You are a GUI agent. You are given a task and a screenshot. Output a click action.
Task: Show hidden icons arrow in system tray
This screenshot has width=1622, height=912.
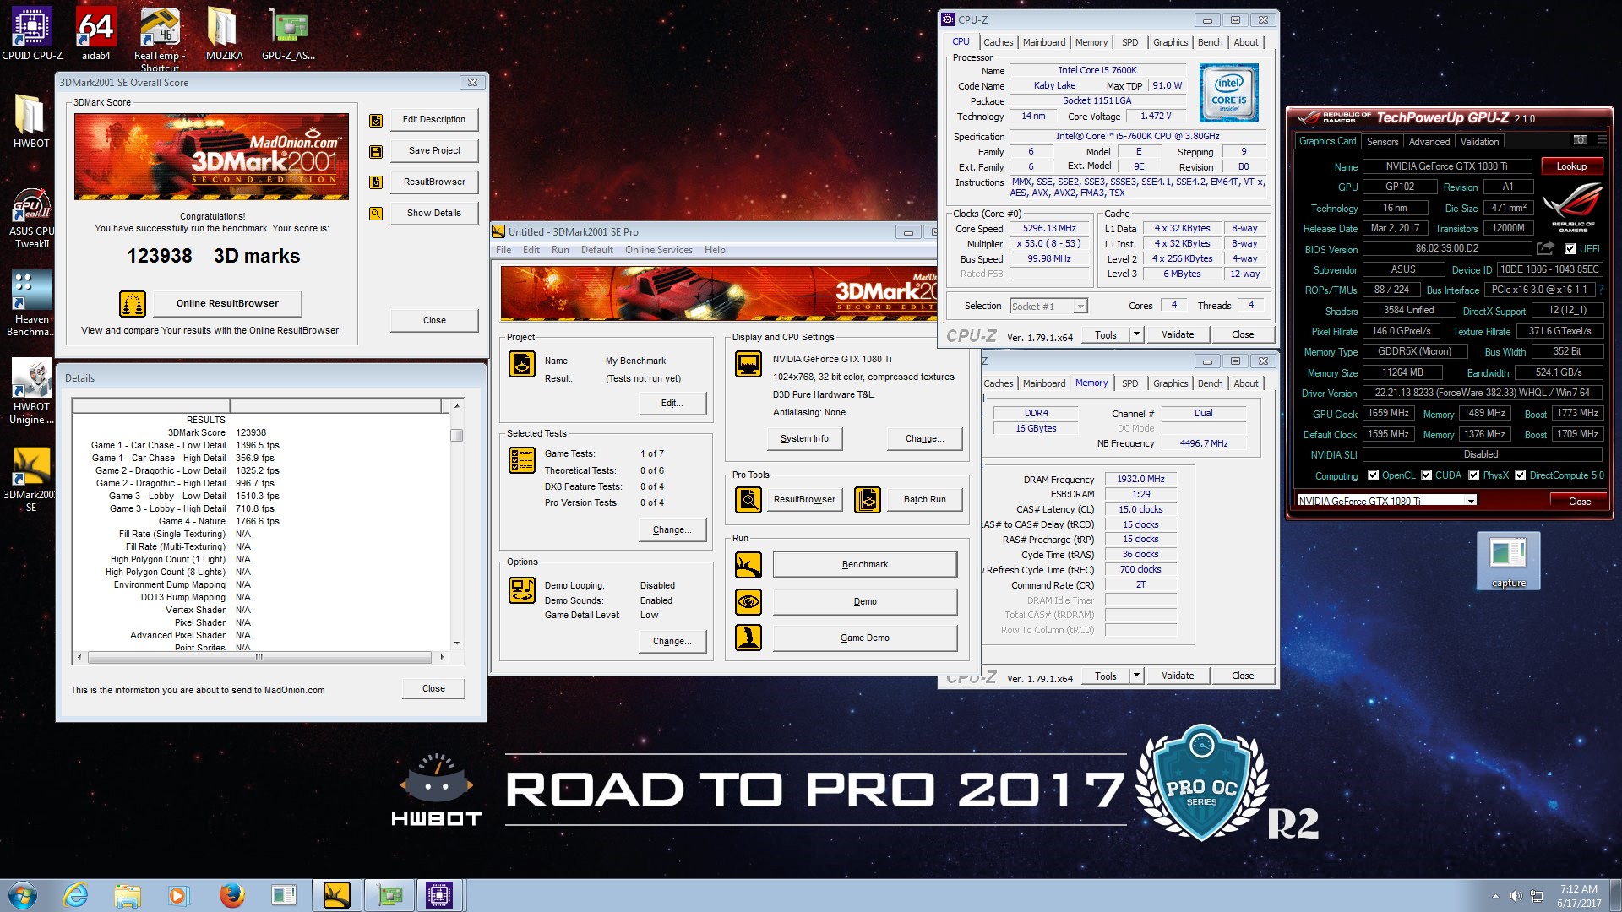tap(1495, 896)
